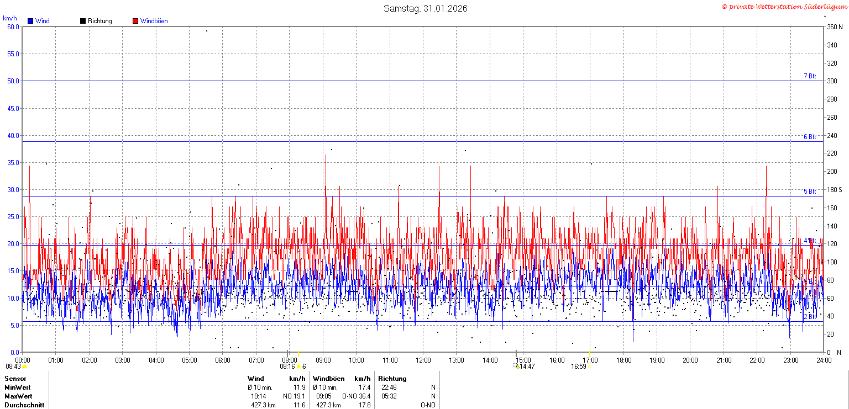Image resolution: width=849 pixels, height=409 pixels.
Task: Click the Durchschnitt row label
Action: [x=24, y=405]
